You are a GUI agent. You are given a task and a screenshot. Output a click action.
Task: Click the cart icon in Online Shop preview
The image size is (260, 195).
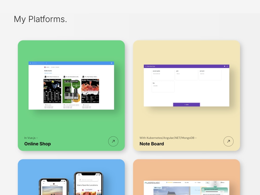pyautogui.click(x=112, y=63)
